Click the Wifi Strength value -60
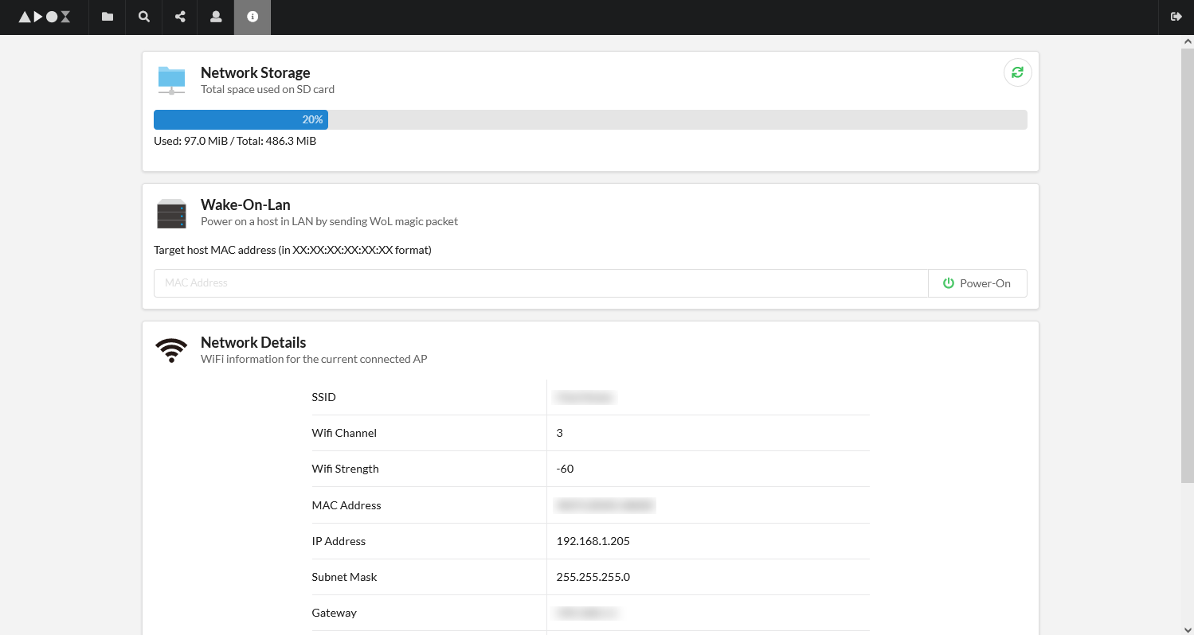Viewport: 1194px width, 635px height. (565, 469)
